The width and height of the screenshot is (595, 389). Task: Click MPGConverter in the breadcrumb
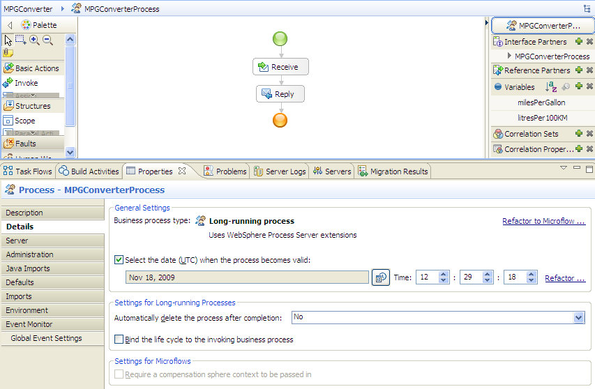point(28,9)
